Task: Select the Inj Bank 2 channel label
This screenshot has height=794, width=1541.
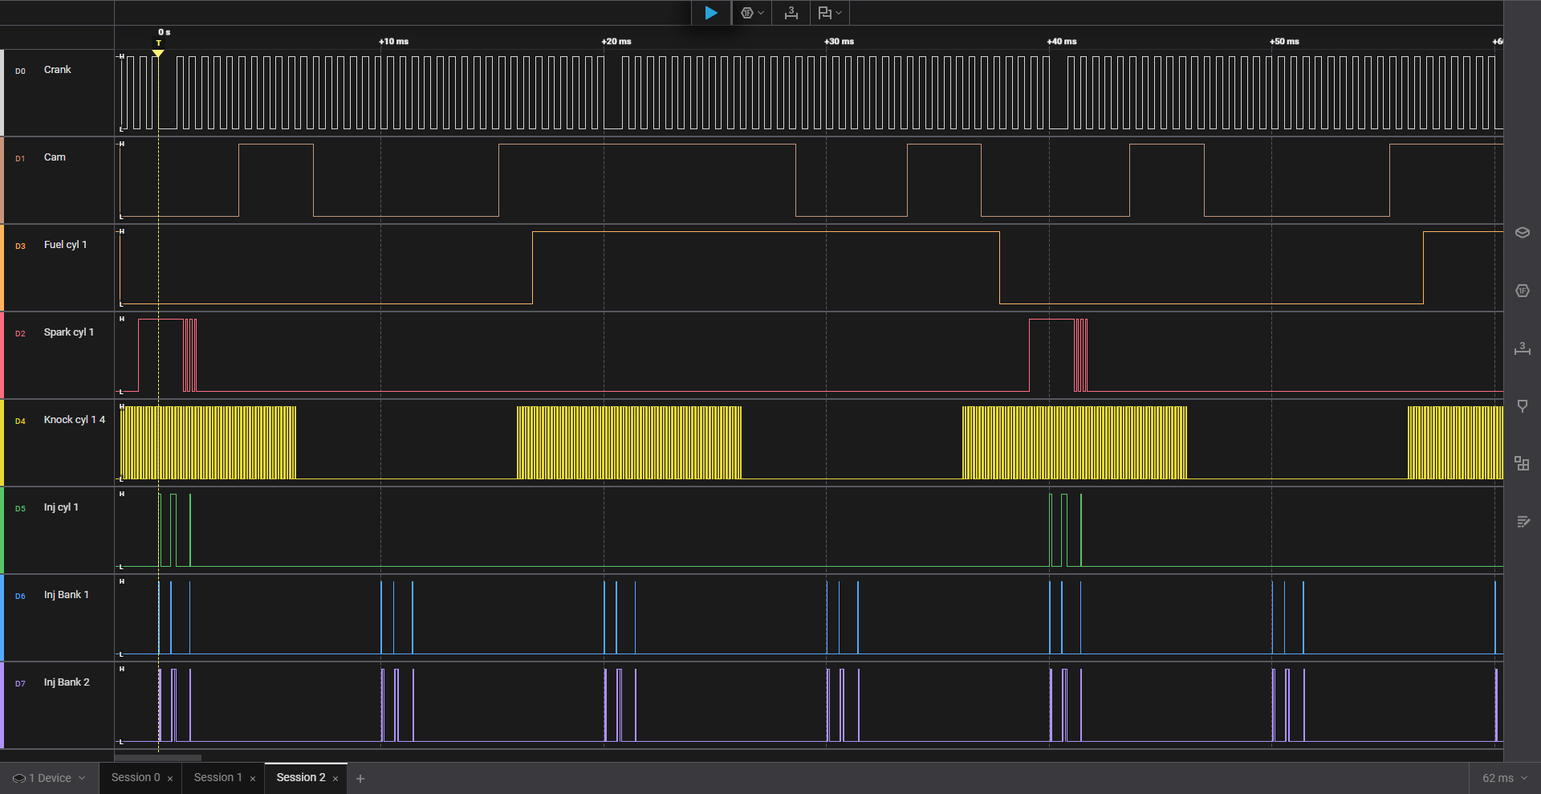Action: click(x=67, y=682)
